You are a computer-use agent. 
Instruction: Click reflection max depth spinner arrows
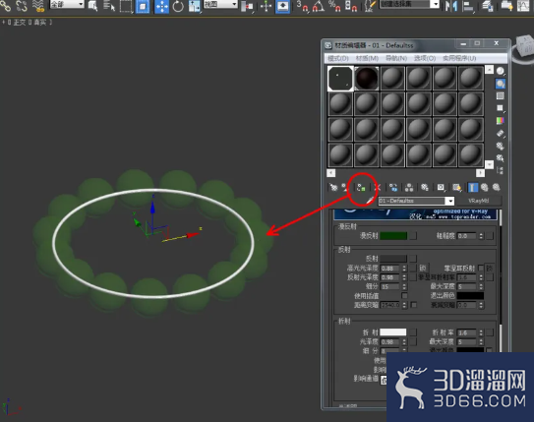point(481,286)
